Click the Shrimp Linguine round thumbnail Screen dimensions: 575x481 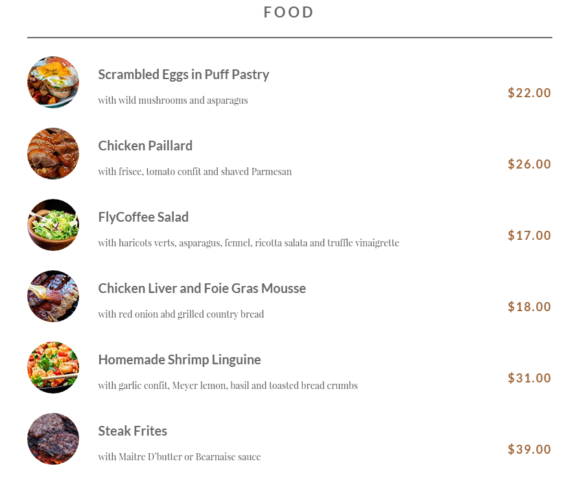coord(53,368)
